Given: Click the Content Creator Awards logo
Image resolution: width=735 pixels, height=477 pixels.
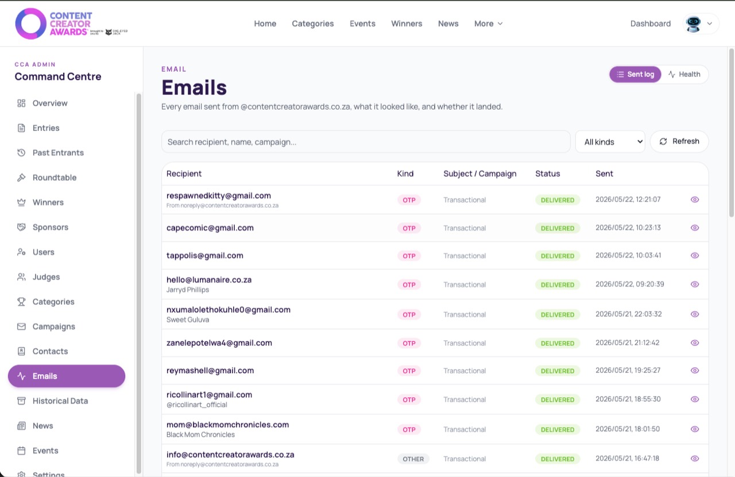Looking at the screenshot, I should [71, 24].
